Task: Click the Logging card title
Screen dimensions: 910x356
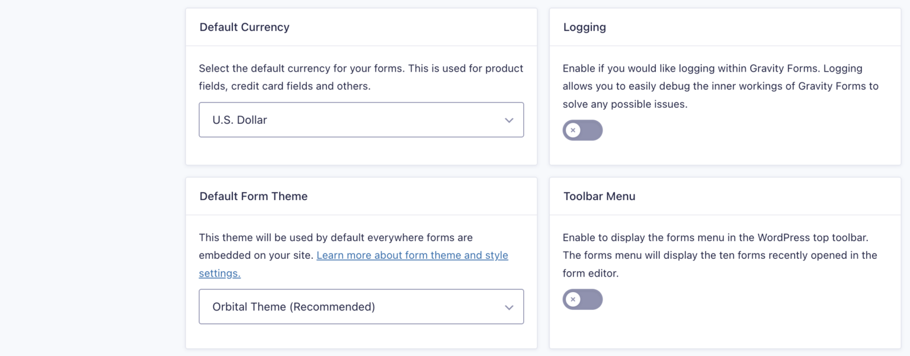Action: [584, 27]
